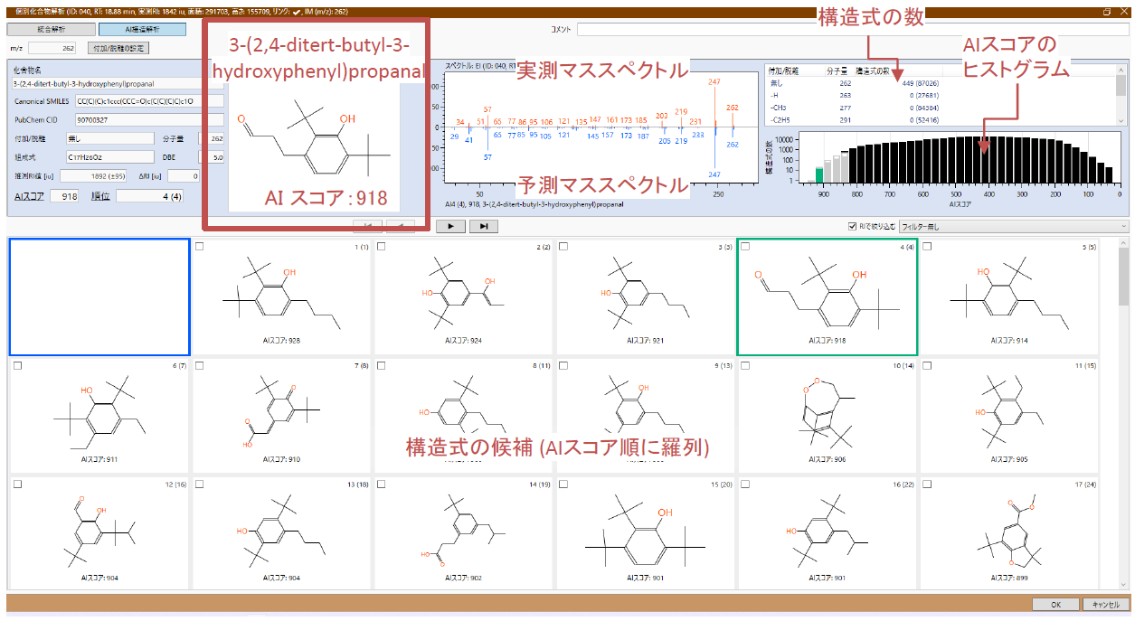Tick the checkbox of candidate 17 (24)
This screenshot has height=621, width=1135.
tap(926, 485)
